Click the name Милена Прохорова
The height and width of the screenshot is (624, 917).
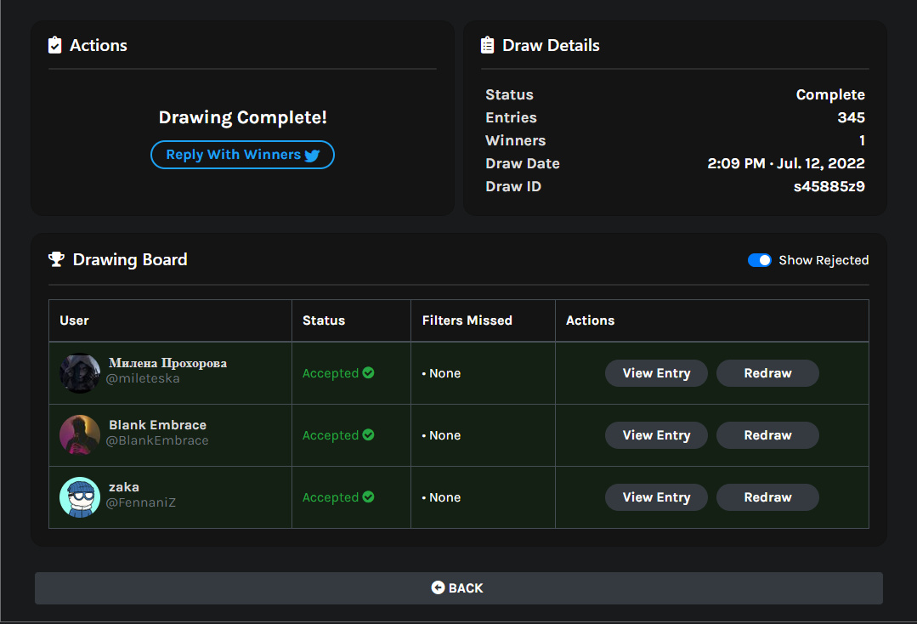tap(167, 363)
